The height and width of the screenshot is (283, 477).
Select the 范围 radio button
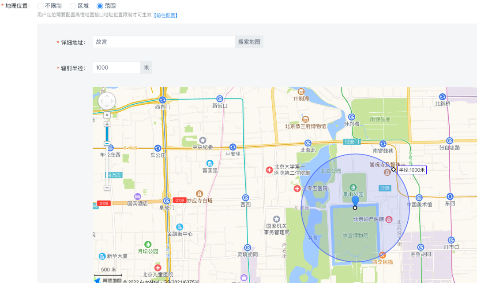[100, 6]
